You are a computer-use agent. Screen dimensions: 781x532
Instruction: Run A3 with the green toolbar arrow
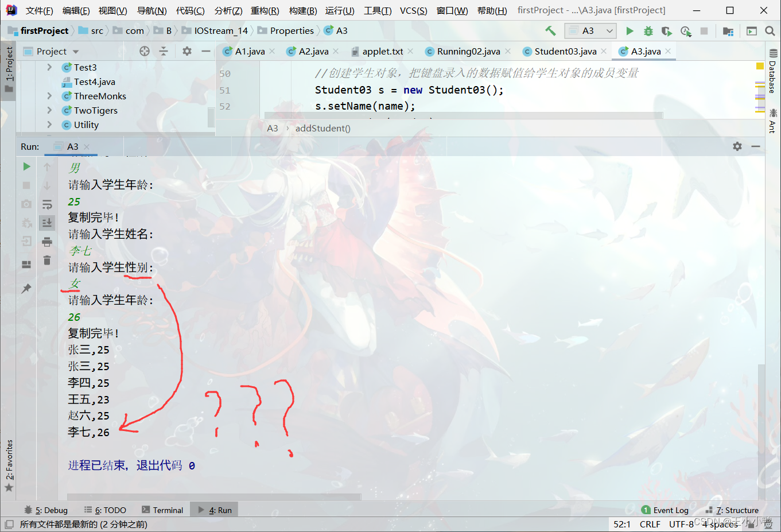[630, 31]
